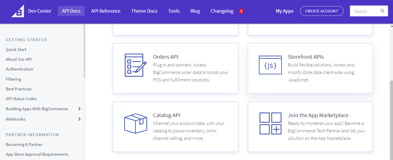The width and height of the screenshot is (393, 160).
Task: Click the Storefront APIs description text
Action: [321, 73]
